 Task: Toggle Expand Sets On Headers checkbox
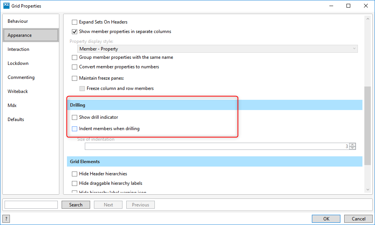[x=75, y=22]
